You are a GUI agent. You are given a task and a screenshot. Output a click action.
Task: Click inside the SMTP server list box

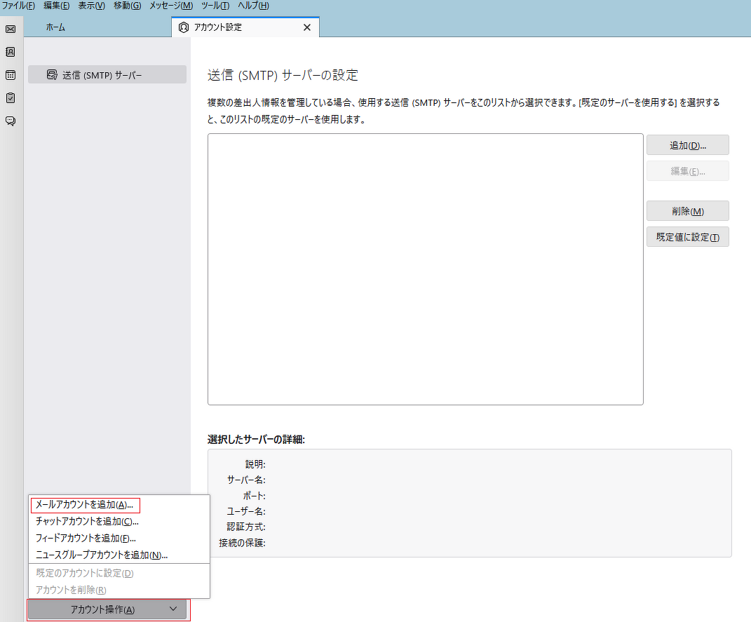[x=425, y=269]
